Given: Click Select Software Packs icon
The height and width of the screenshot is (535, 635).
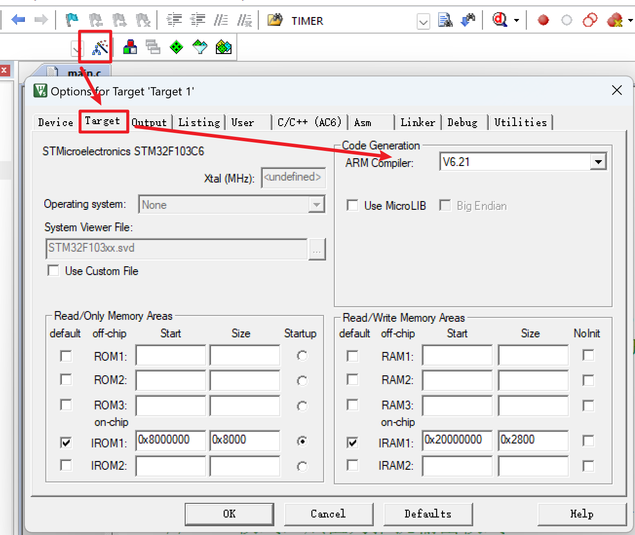Looking at the screenshot, I should pos(200,47).
